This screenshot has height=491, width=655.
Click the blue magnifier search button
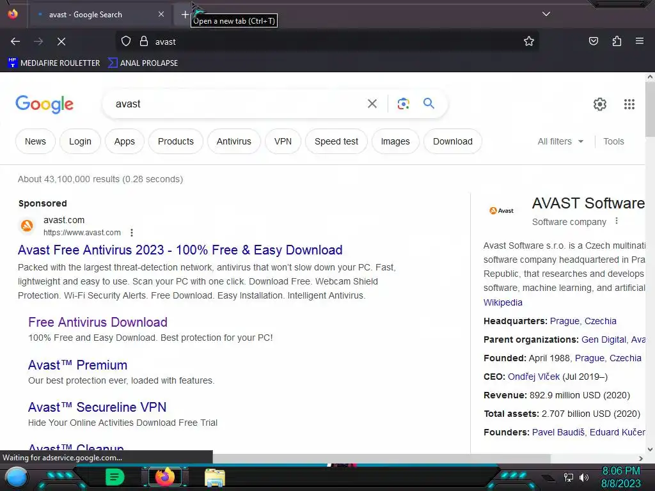coord(429,103)
